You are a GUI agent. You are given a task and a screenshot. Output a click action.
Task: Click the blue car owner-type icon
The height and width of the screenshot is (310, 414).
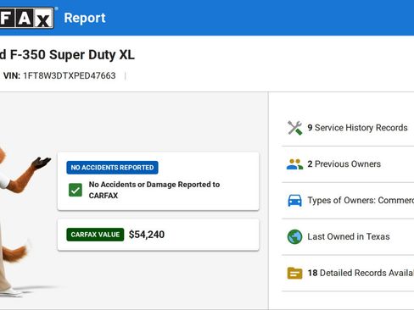pyautogui.click(x=294, y=201)
